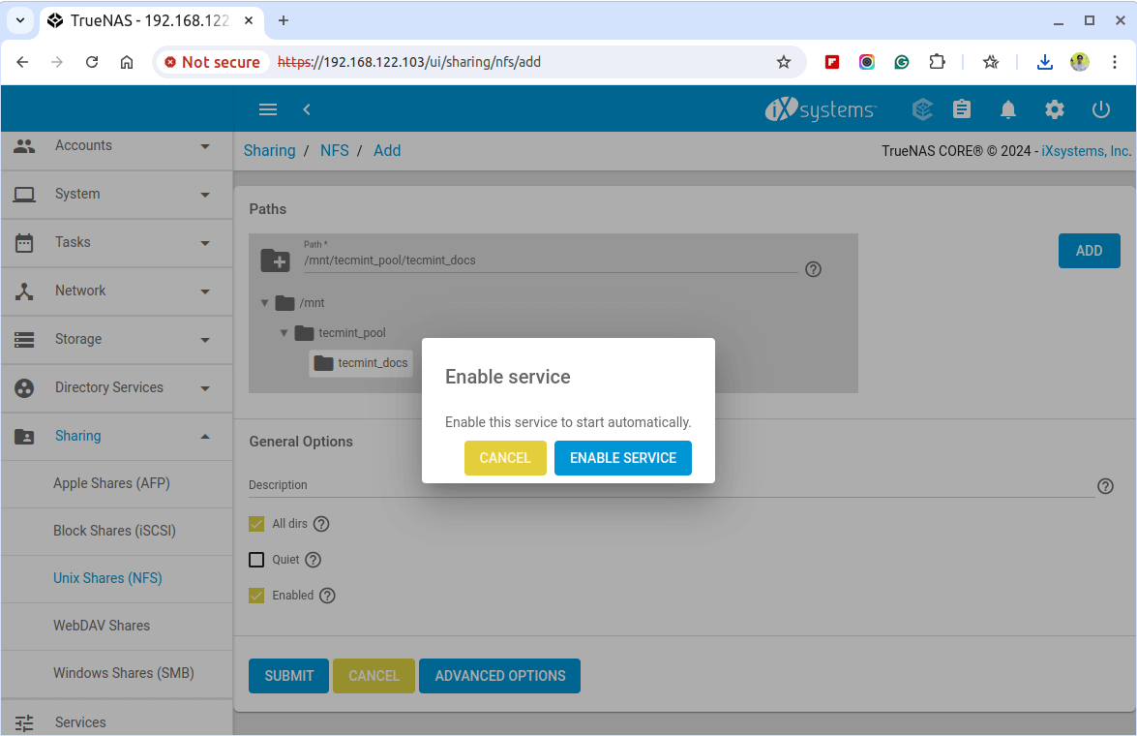Click the Path input field

tap(550, 261)
